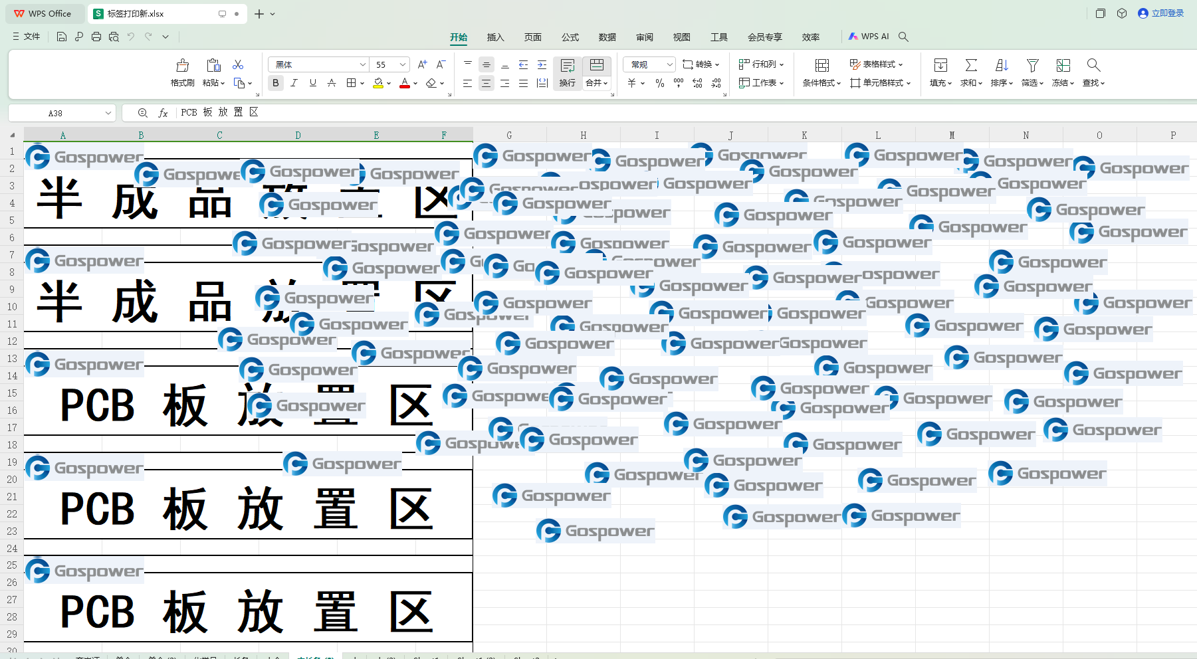This screenshot has width=1197, height=659.
Task: Open the Review (审阅) ribbon tab
Action: (x=645, y=37)
